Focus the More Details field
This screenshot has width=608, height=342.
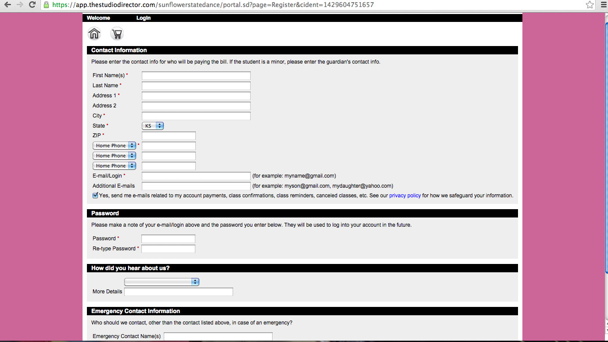pos(179,292)
